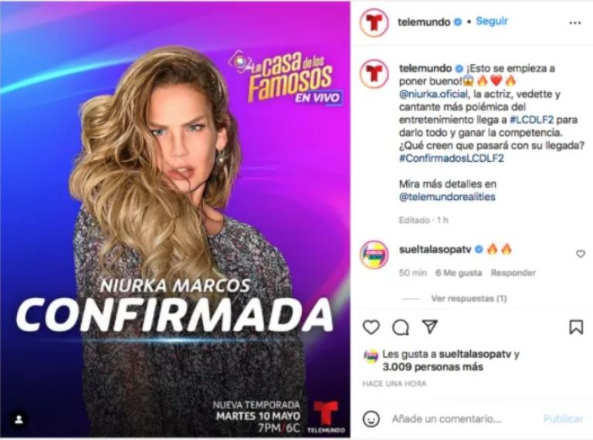Screen dimensions: 593x440
Task: Show tagged people icon on photo
Action: 19,419
